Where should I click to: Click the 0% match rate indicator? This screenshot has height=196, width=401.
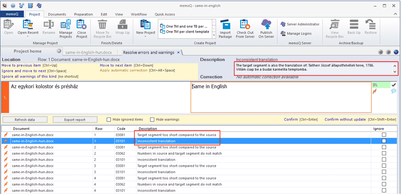coord(381,85)
